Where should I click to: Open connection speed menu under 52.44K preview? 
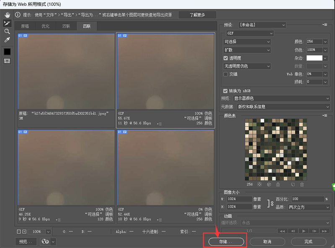click(160, 220)
